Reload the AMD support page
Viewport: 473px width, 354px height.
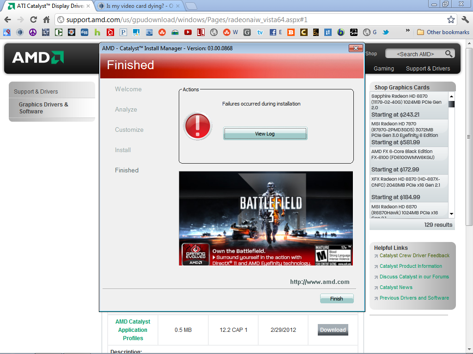33,20
